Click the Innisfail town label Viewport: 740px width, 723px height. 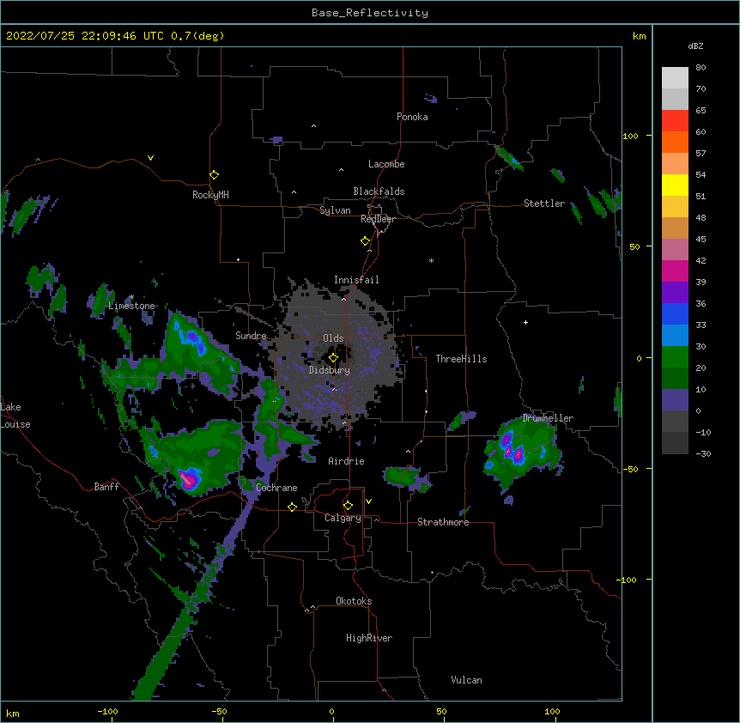pyautogui.click(x=356, y=280)
